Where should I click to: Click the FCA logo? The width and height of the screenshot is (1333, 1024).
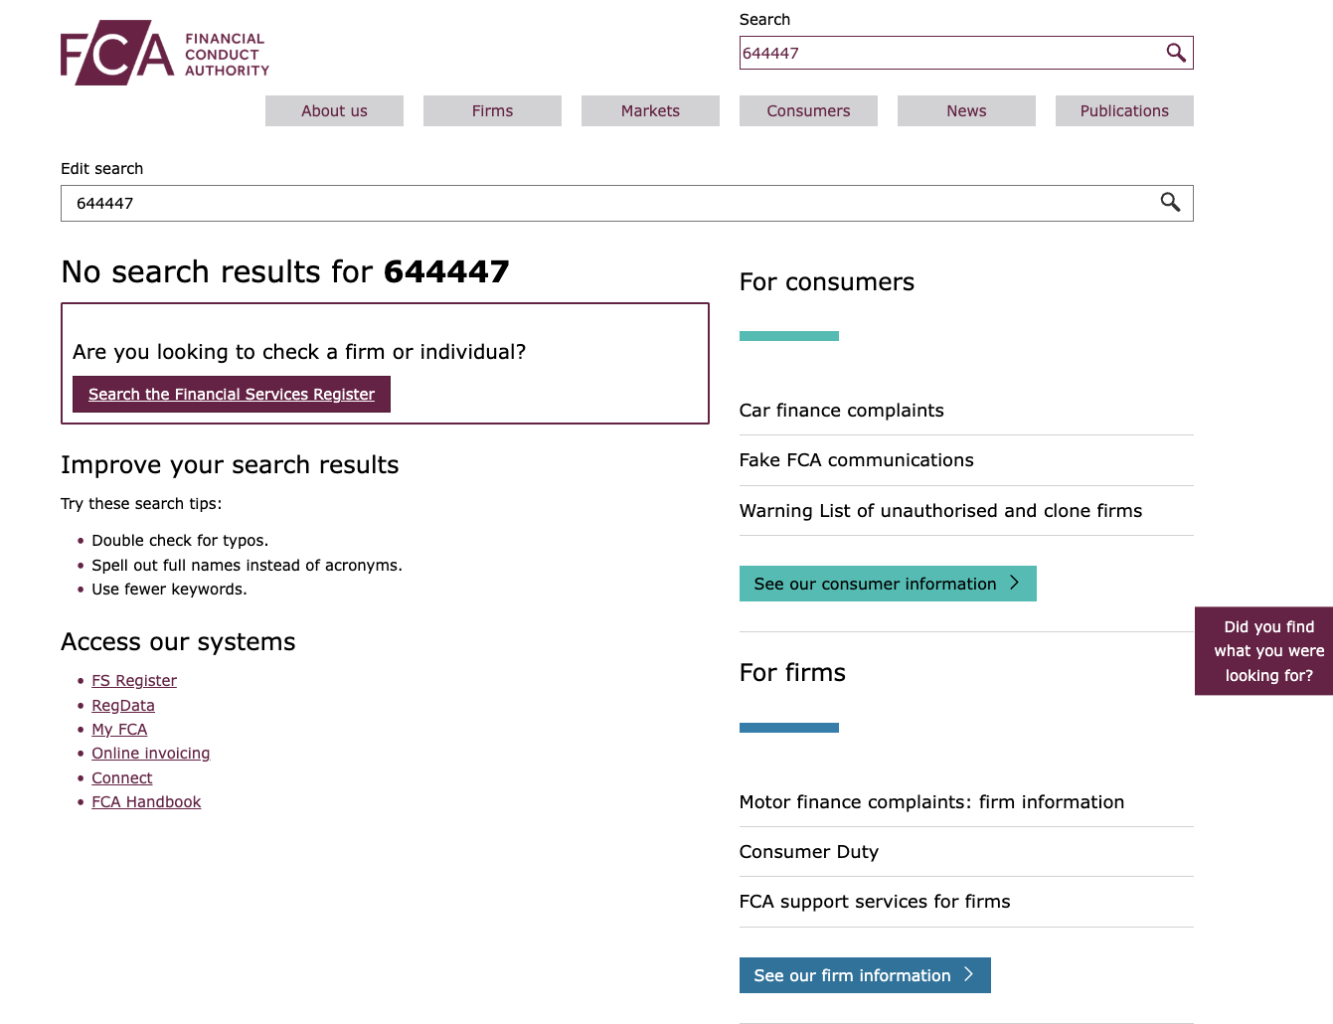point(165,53)
